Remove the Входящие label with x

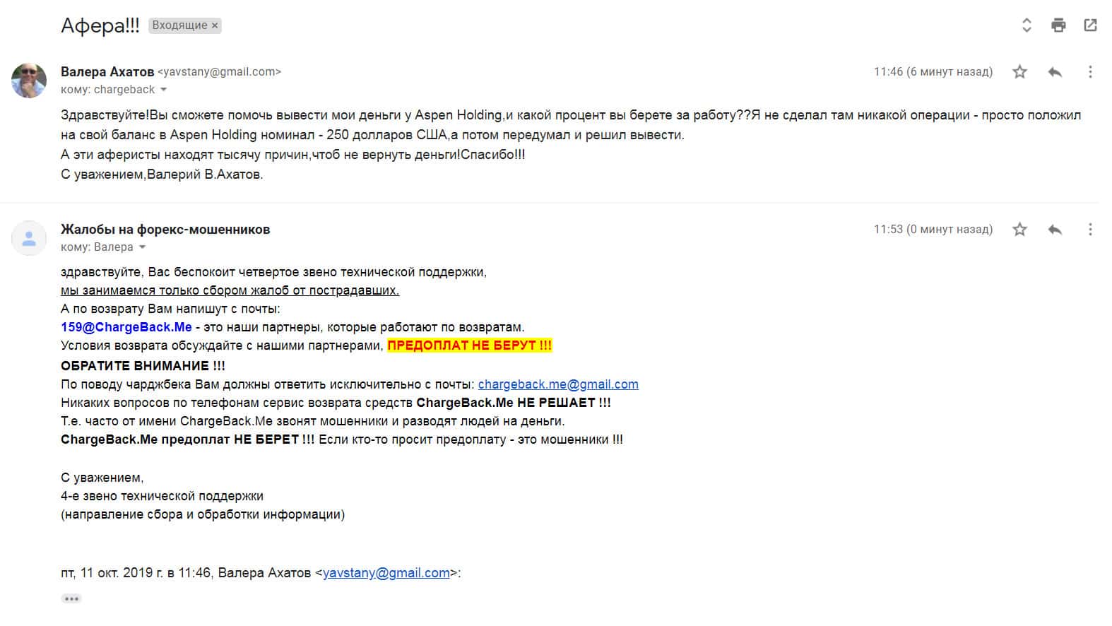tap(215, 25)
